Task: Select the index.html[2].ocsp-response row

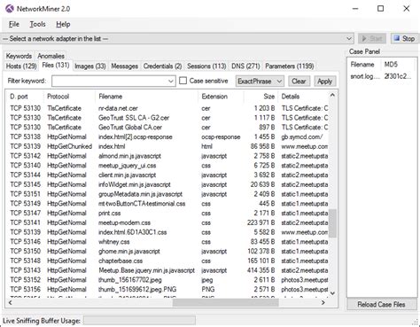Action: click(x=167, y=136)
